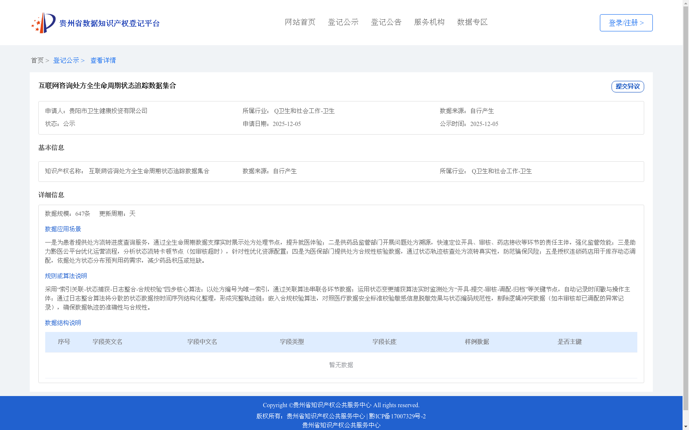
Task: Click 所属行业 value in the 基本信息 box
Action: [502, 171]
